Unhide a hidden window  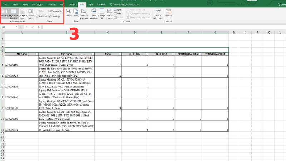119,18
